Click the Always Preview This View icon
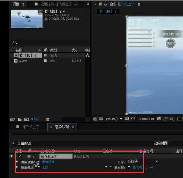Viewport: 183px width, 178px height. pos(95,119)
